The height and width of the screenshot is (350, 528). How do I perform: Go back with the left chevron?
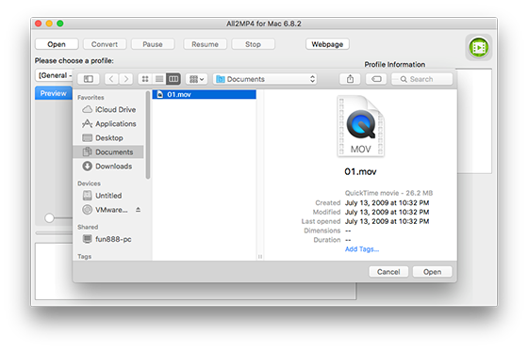111,79
